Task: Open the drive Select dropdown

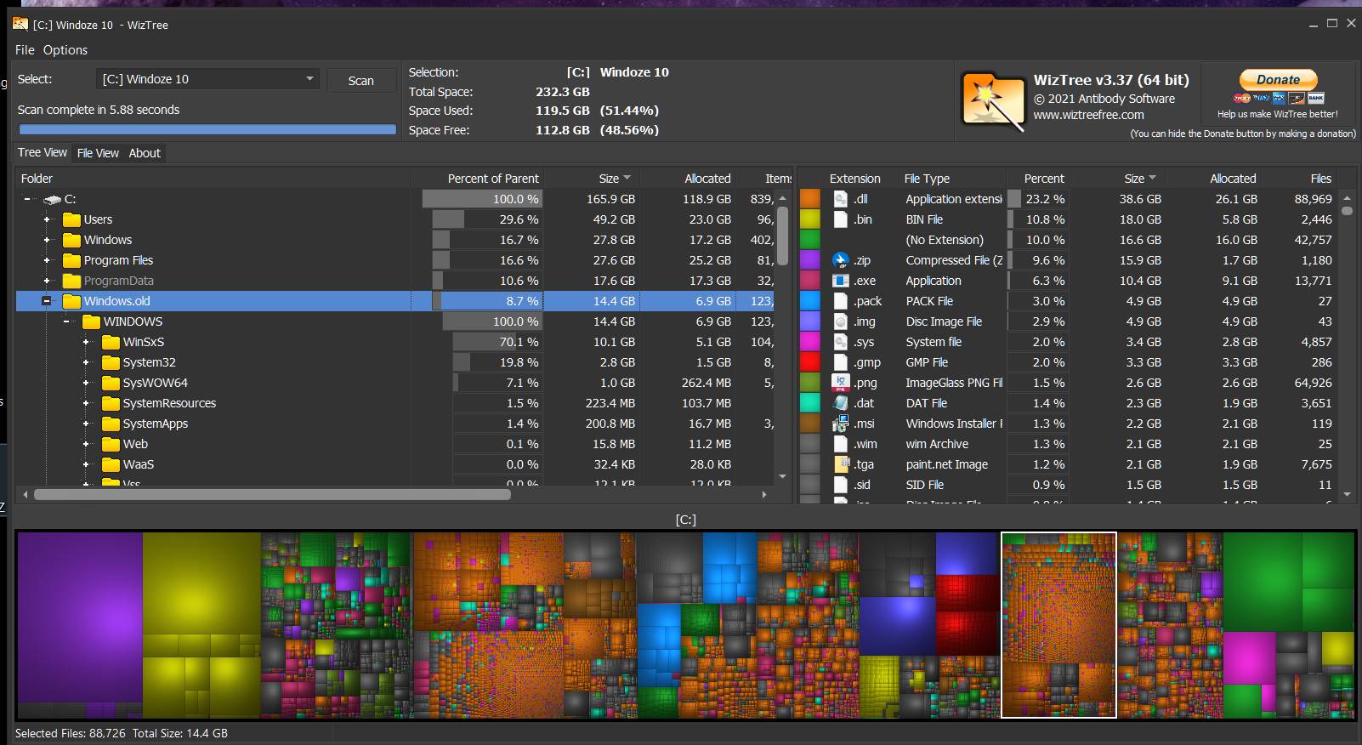Action: coord(309,79)
